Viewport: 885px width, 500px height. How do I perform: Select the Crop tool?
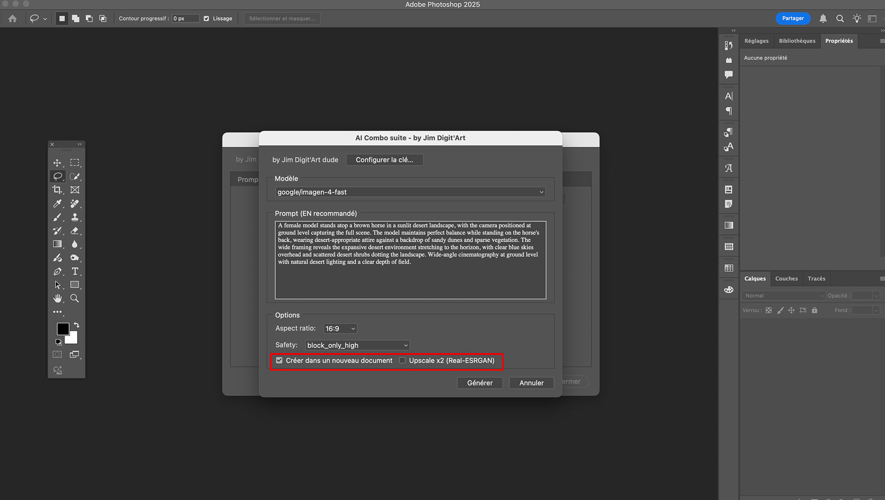(x=57, y=190)
